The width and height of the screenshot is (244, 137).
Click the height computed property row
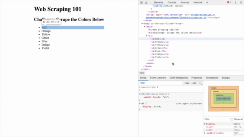coord(223,127)
